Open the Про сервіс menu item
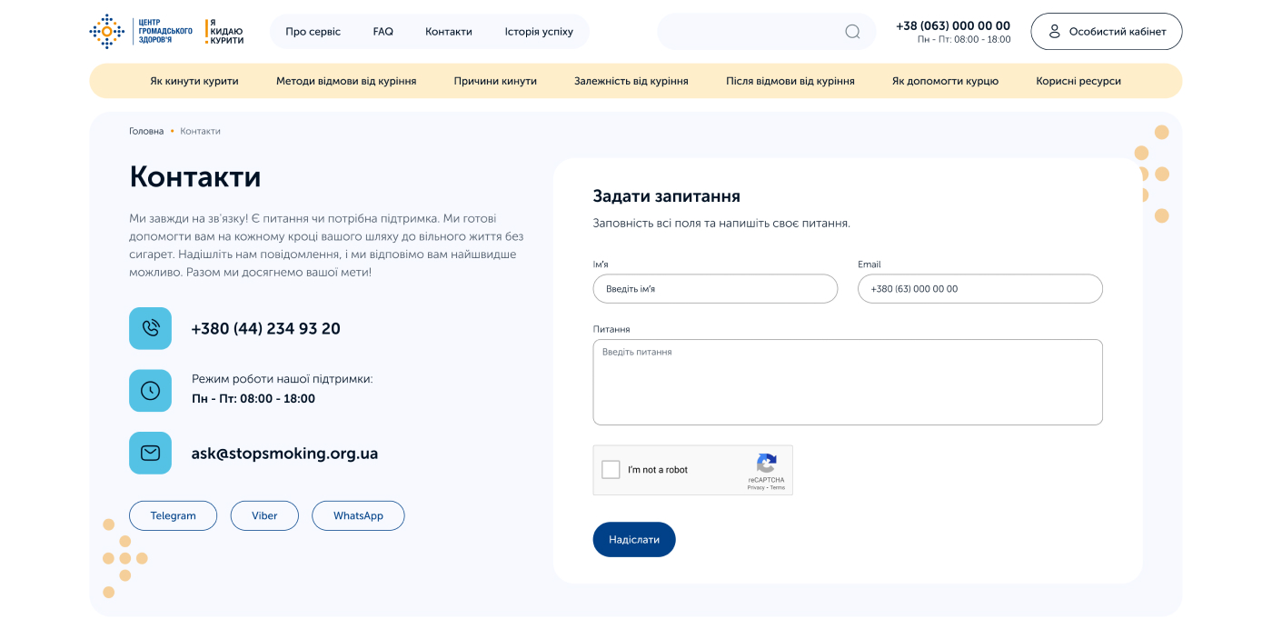Viewport: 1272px width, 629px height. click(313, 32)
